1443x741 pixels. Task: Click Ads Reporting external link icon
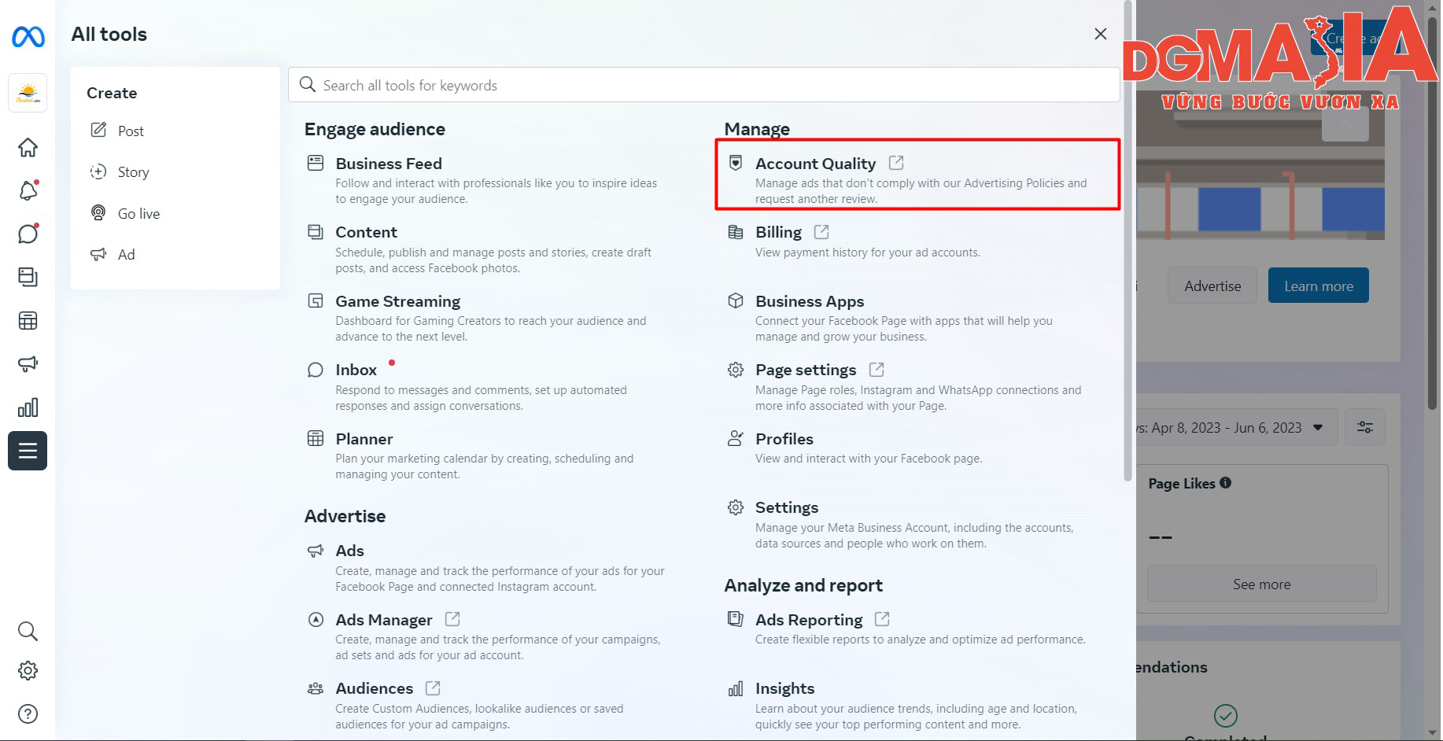click(x=882, y=619)
